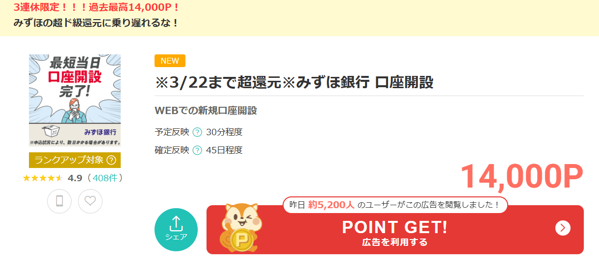Image resolution: width=599 pixels, height=263 pixels.
Task: Click help icon next to 予定反映
Action: [197, 132]
